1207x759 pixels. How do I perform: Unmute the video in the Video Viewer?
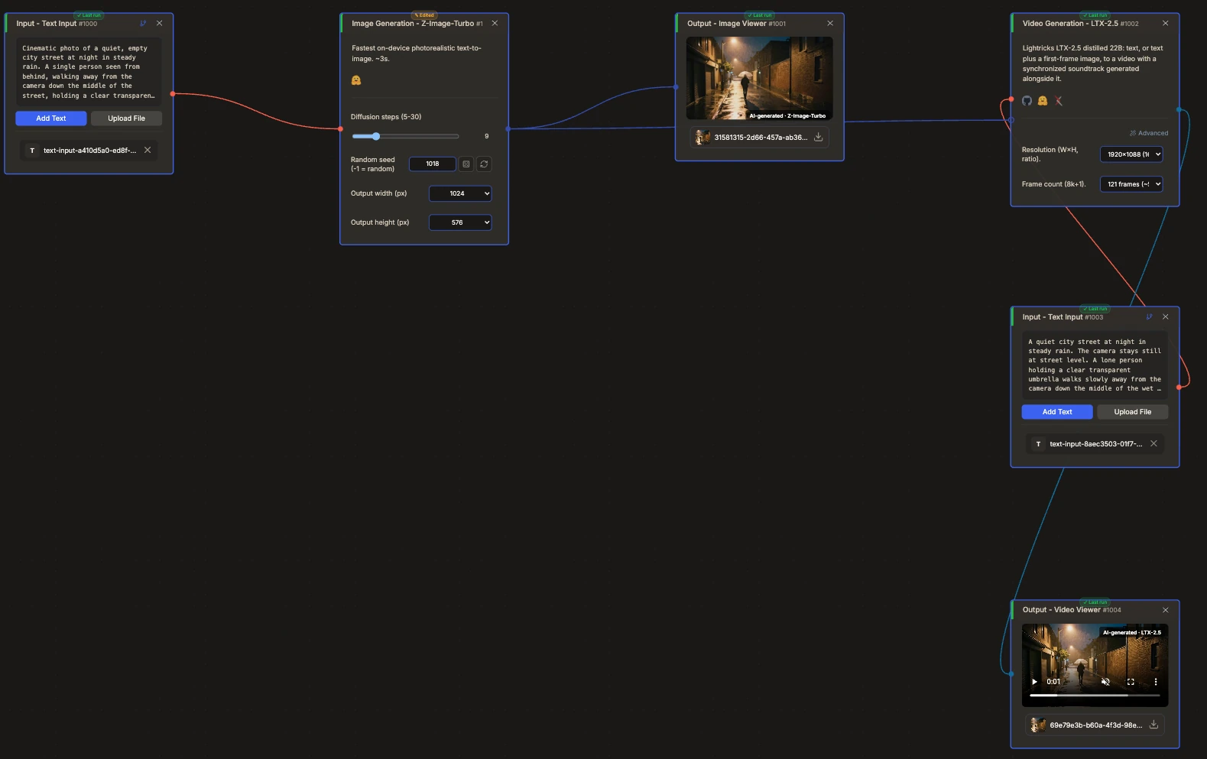[x=1105, y=682]
